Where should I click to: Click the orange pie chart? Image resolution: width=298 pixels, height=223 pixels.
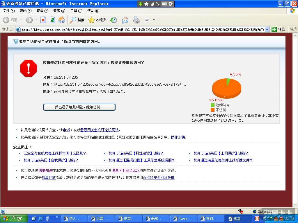pos(226,88)
